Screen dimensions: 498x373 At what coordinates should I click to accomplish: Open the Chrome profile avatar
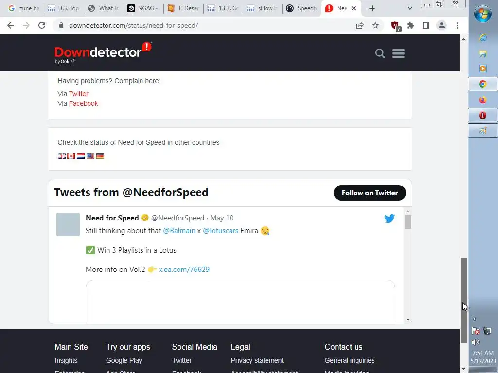click(x=442, y=25)
